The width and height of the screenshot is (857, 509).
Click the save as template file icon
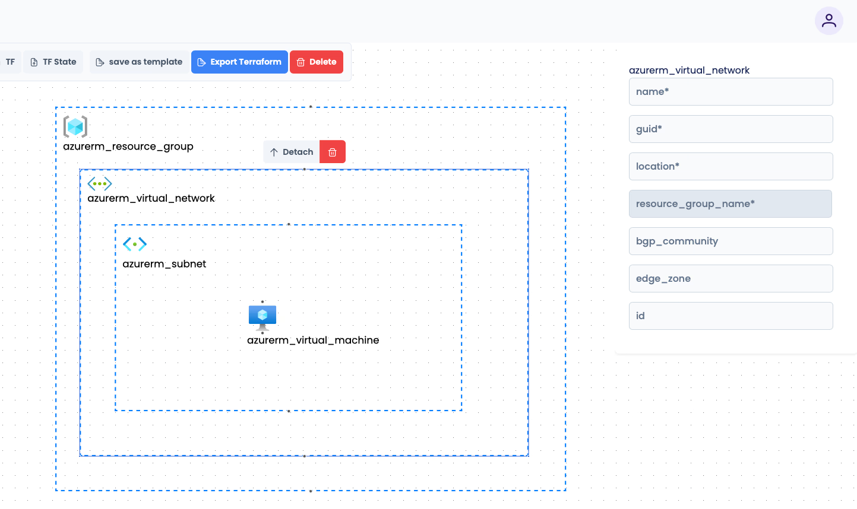tap(100, 62)
